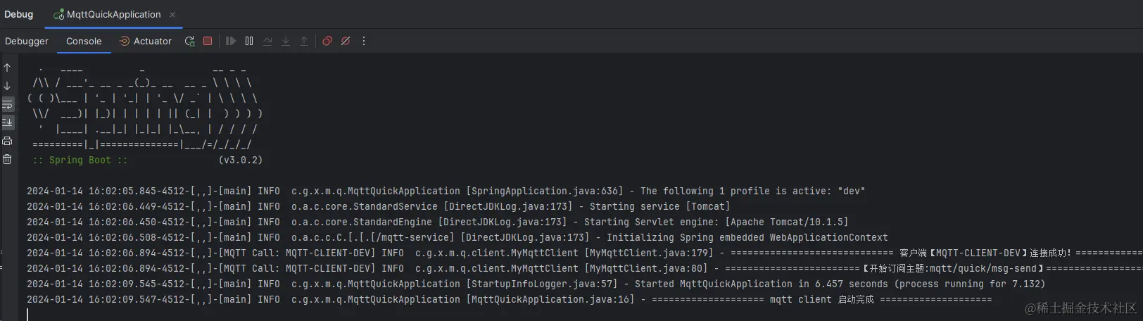Toggle soft-wrap in the console
Viewport: 1143px width, 321px height.
coord(7,104)
